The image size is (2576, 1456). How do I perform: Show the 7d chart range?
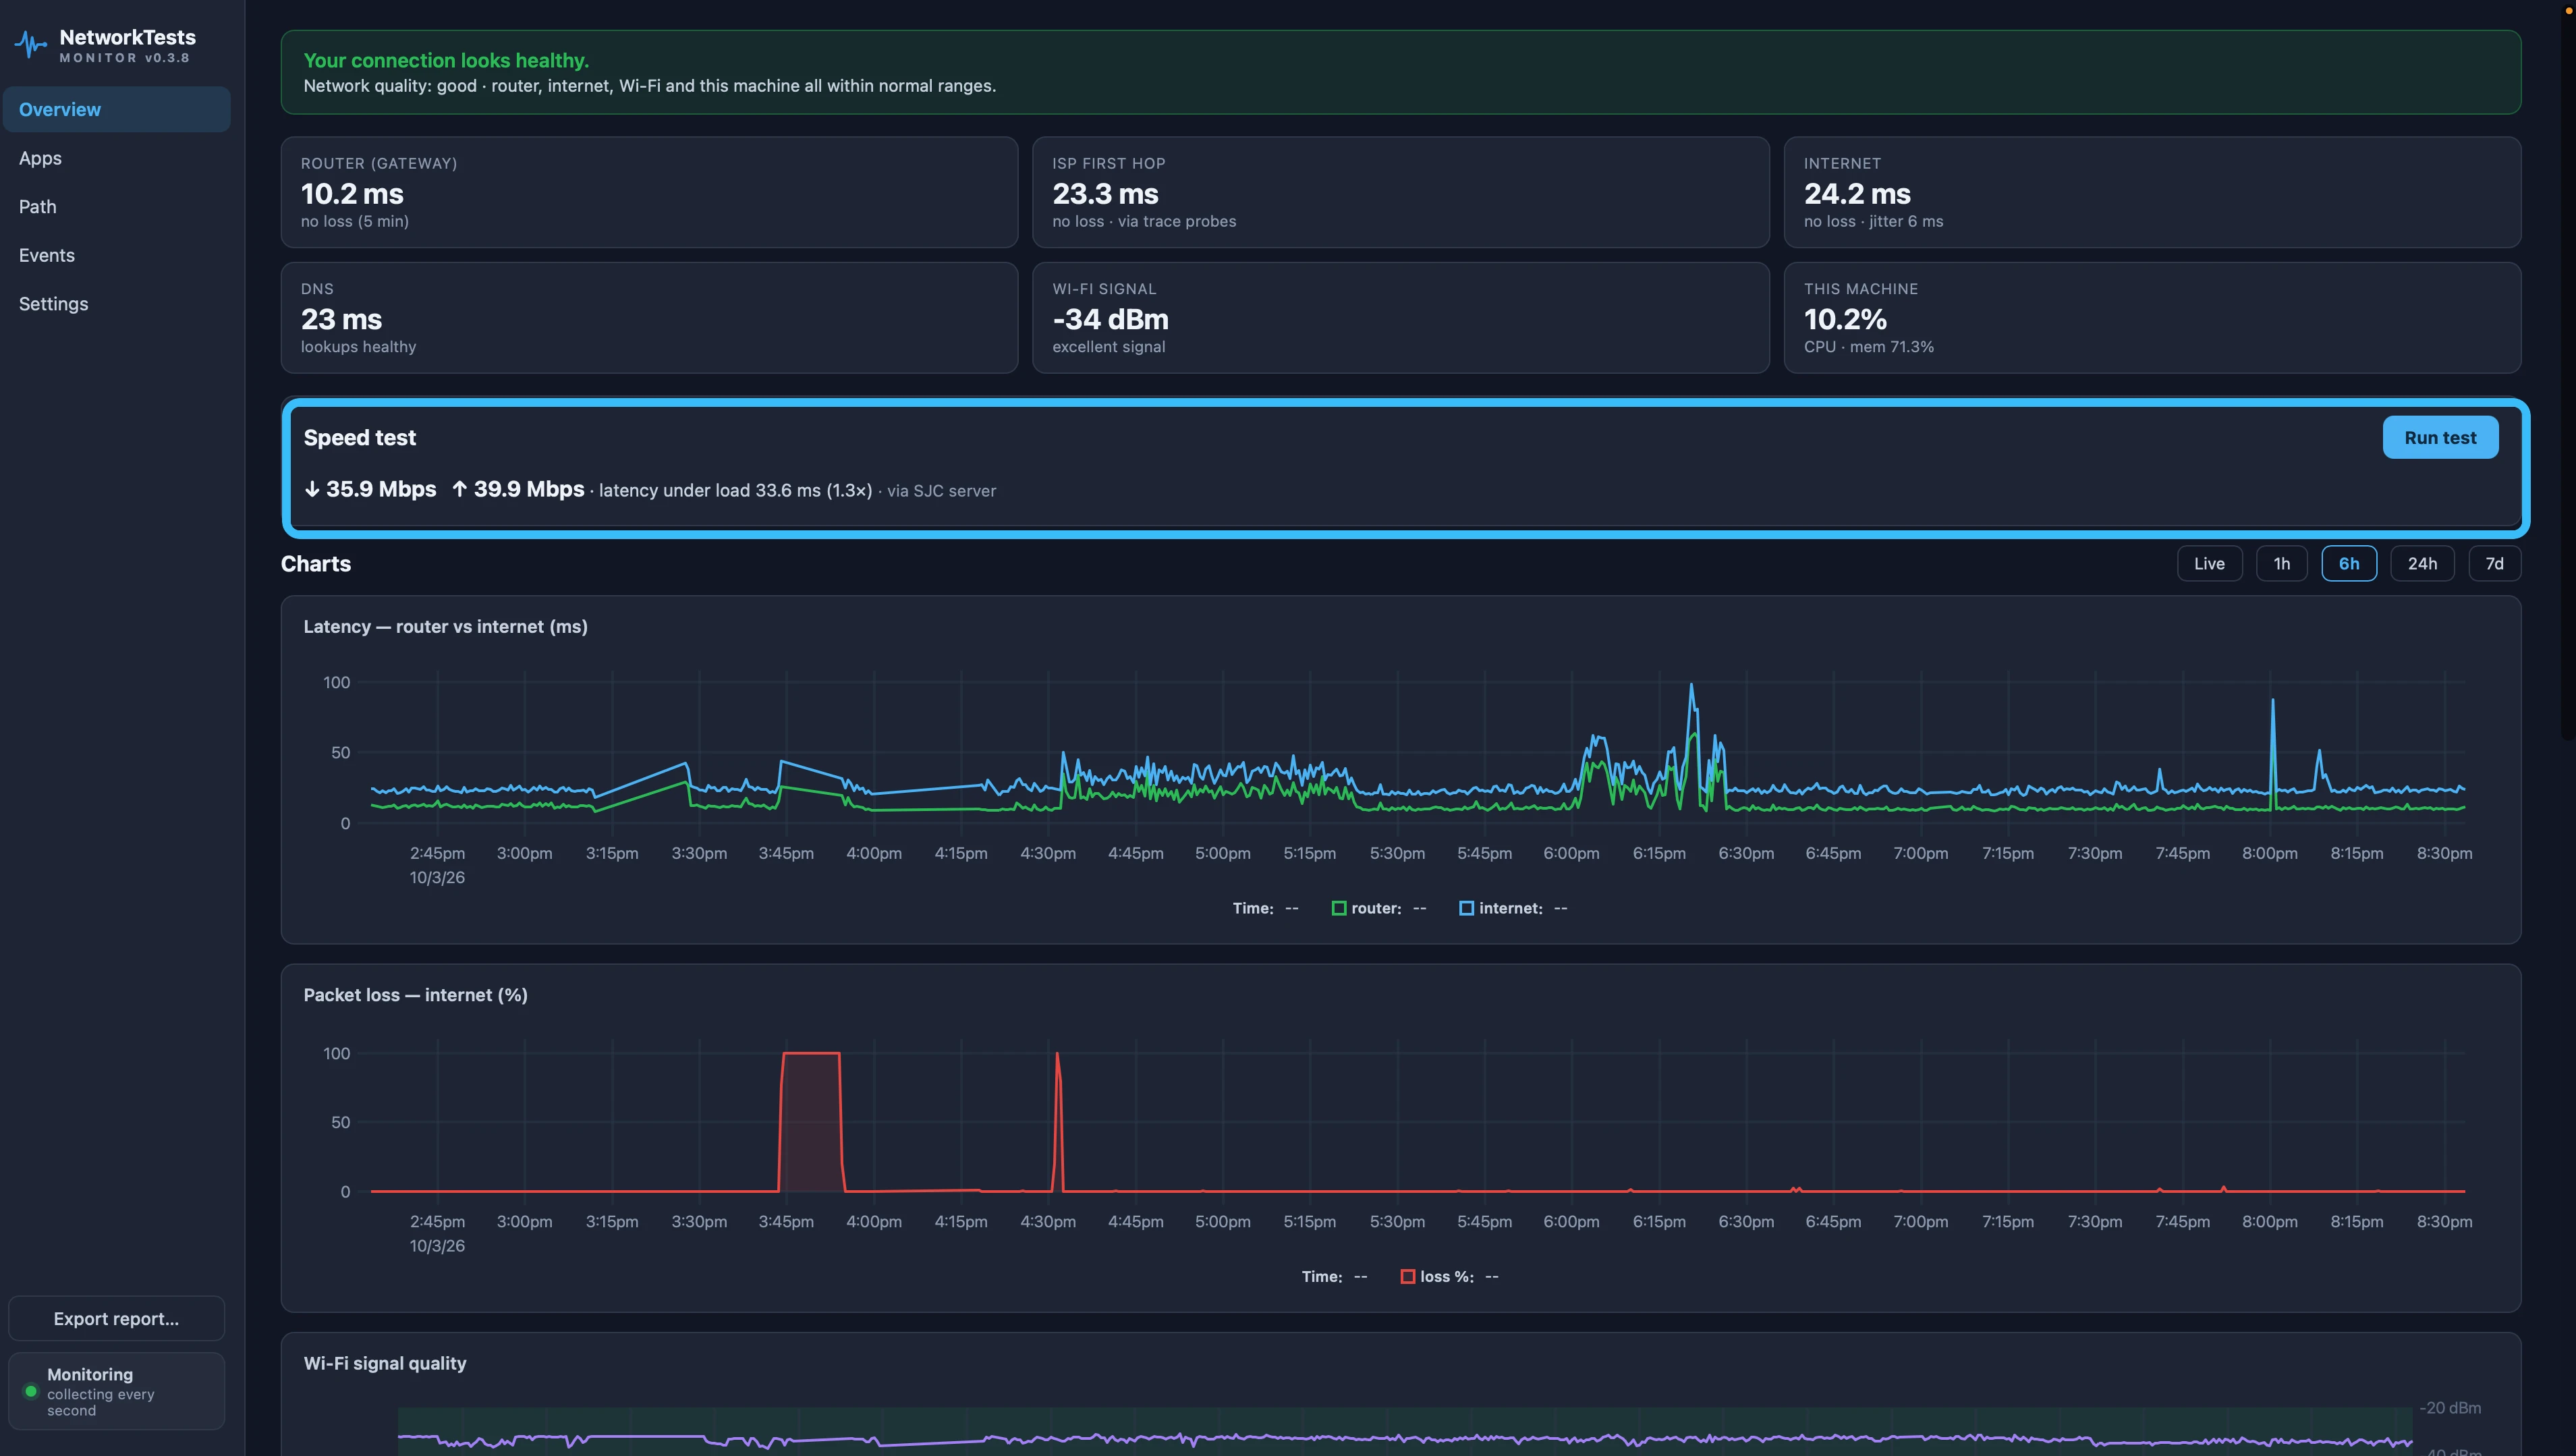point(2494,563)
